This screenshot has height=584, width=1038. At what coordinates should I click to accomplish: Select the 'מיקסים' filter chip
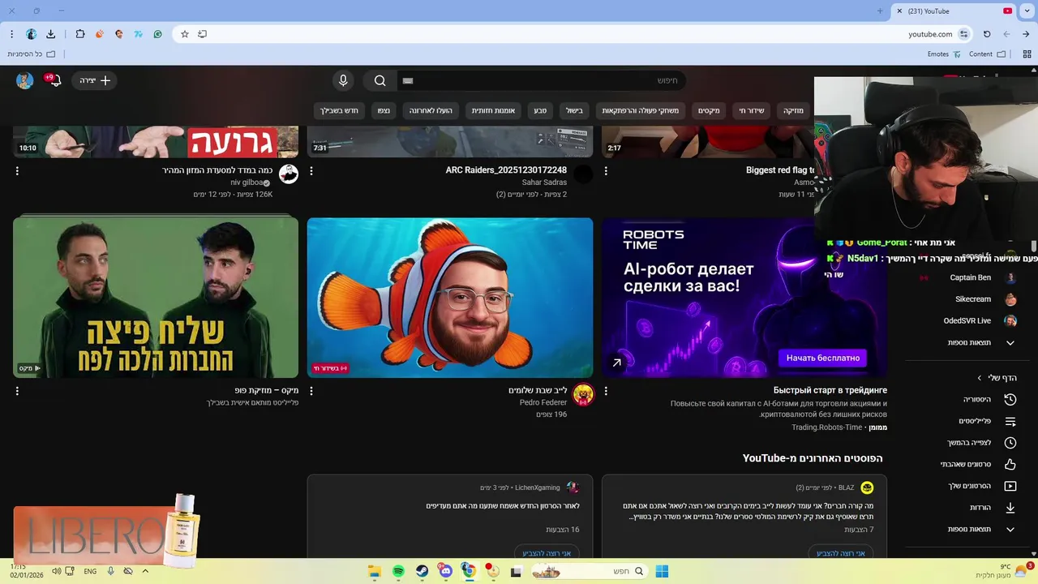(x=709, y=110)
